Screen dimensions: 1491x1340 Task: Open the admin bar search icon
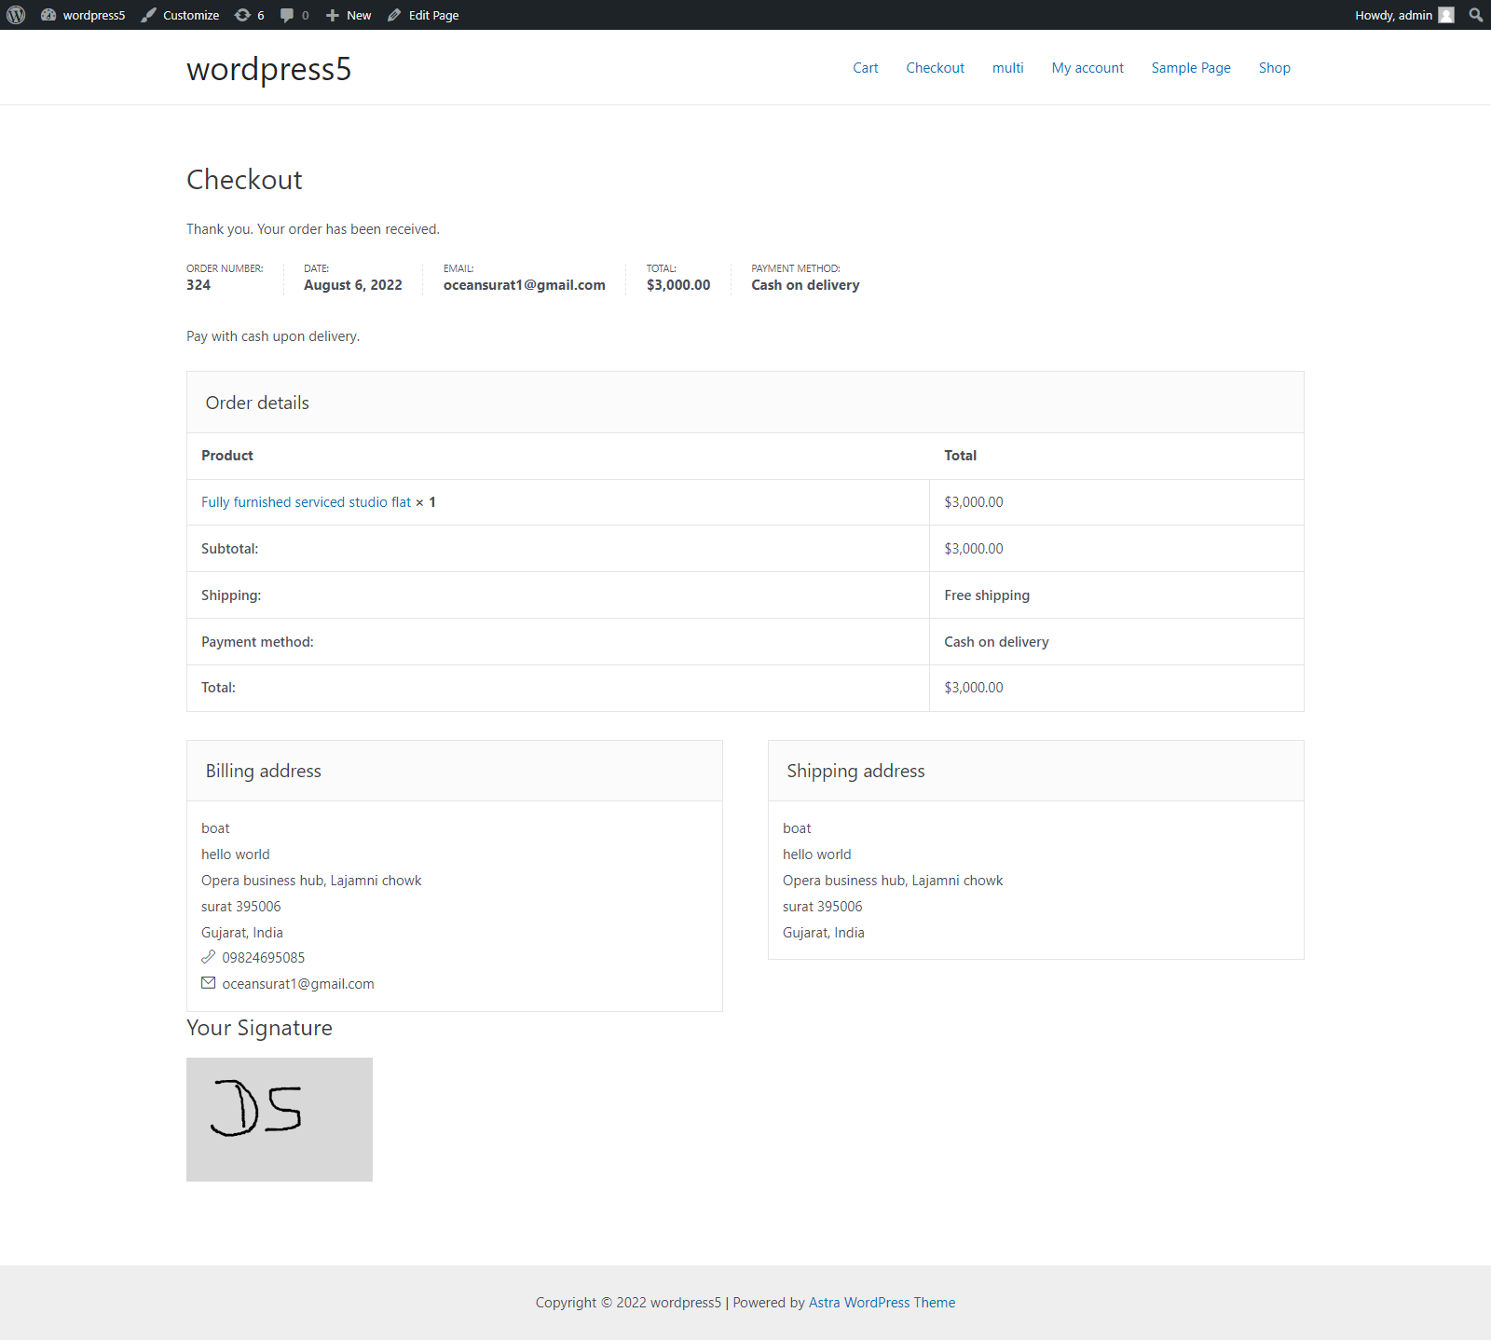1476,15
